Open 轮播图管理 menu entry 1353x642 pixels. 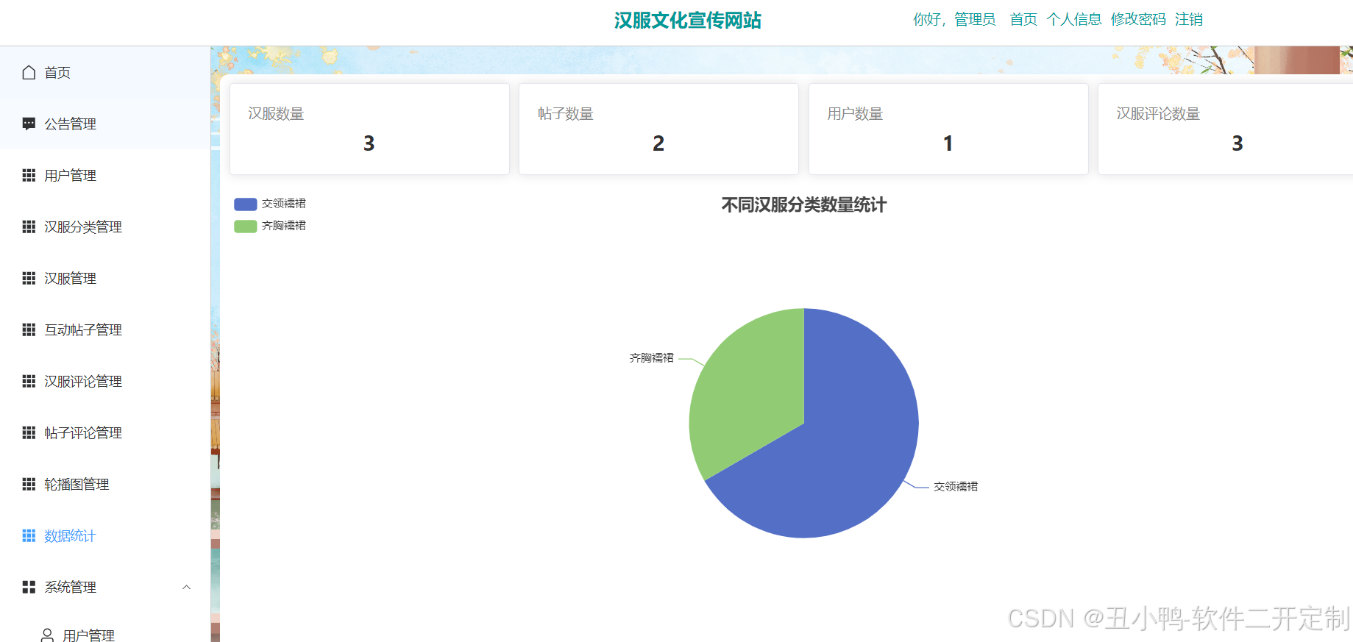(x=105, y=484)
